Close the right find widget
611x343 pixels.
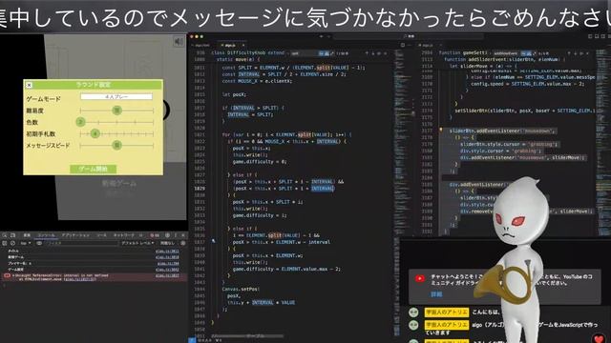point(587,53)
